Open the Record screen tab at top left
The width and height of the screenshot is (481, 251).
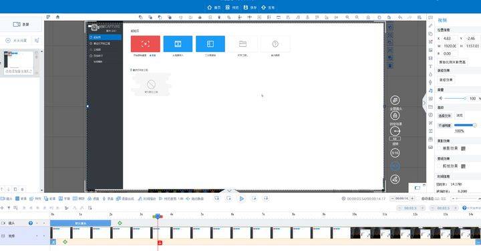coord(21,24)
